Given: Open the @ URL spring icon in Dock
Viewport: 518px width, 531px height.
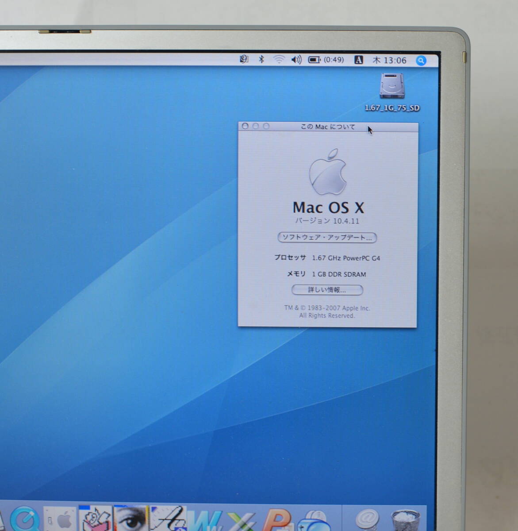Looking at the screenshot, I should tap(367, 519).
